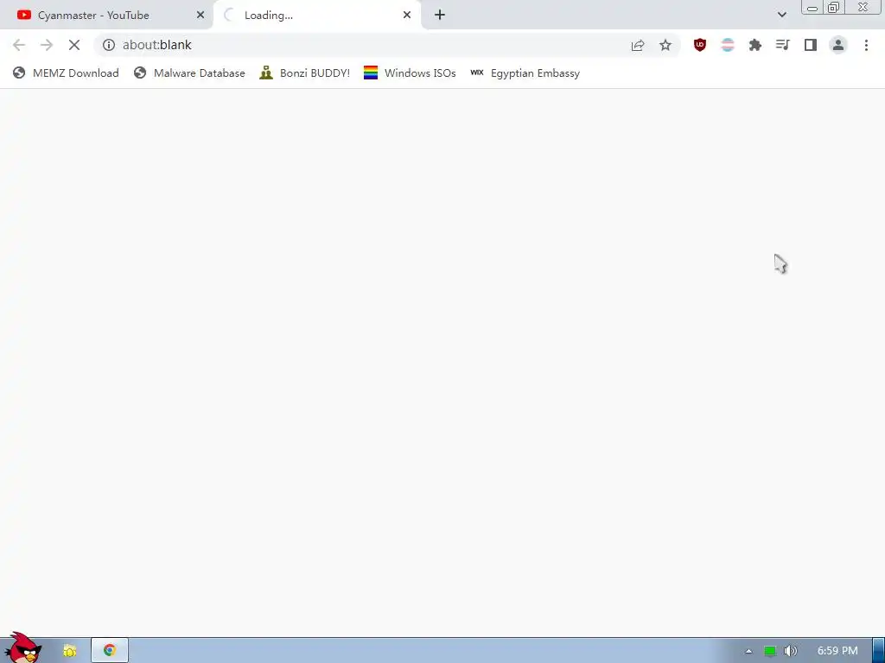Image resolution: width=885 pixels, height=663 pixels.
Task: Open the MEMZ Download bookmark
Action: (x=66, y=73)
